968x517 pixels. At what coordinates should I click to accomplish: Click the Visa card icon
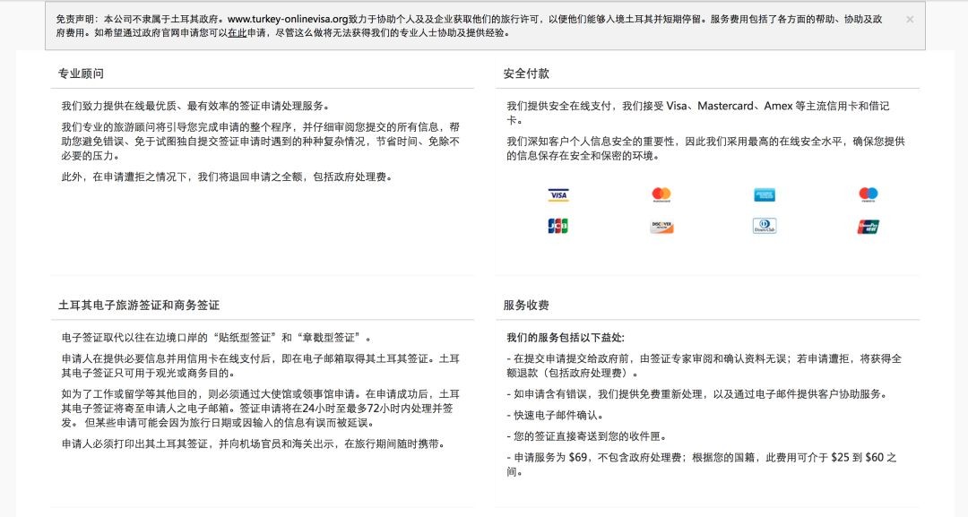pos(557,194)
